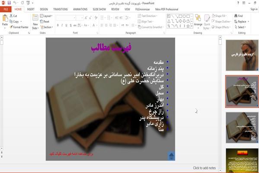Toggle Italic formatting
The image size is (259, 173).
click(62, 25)
